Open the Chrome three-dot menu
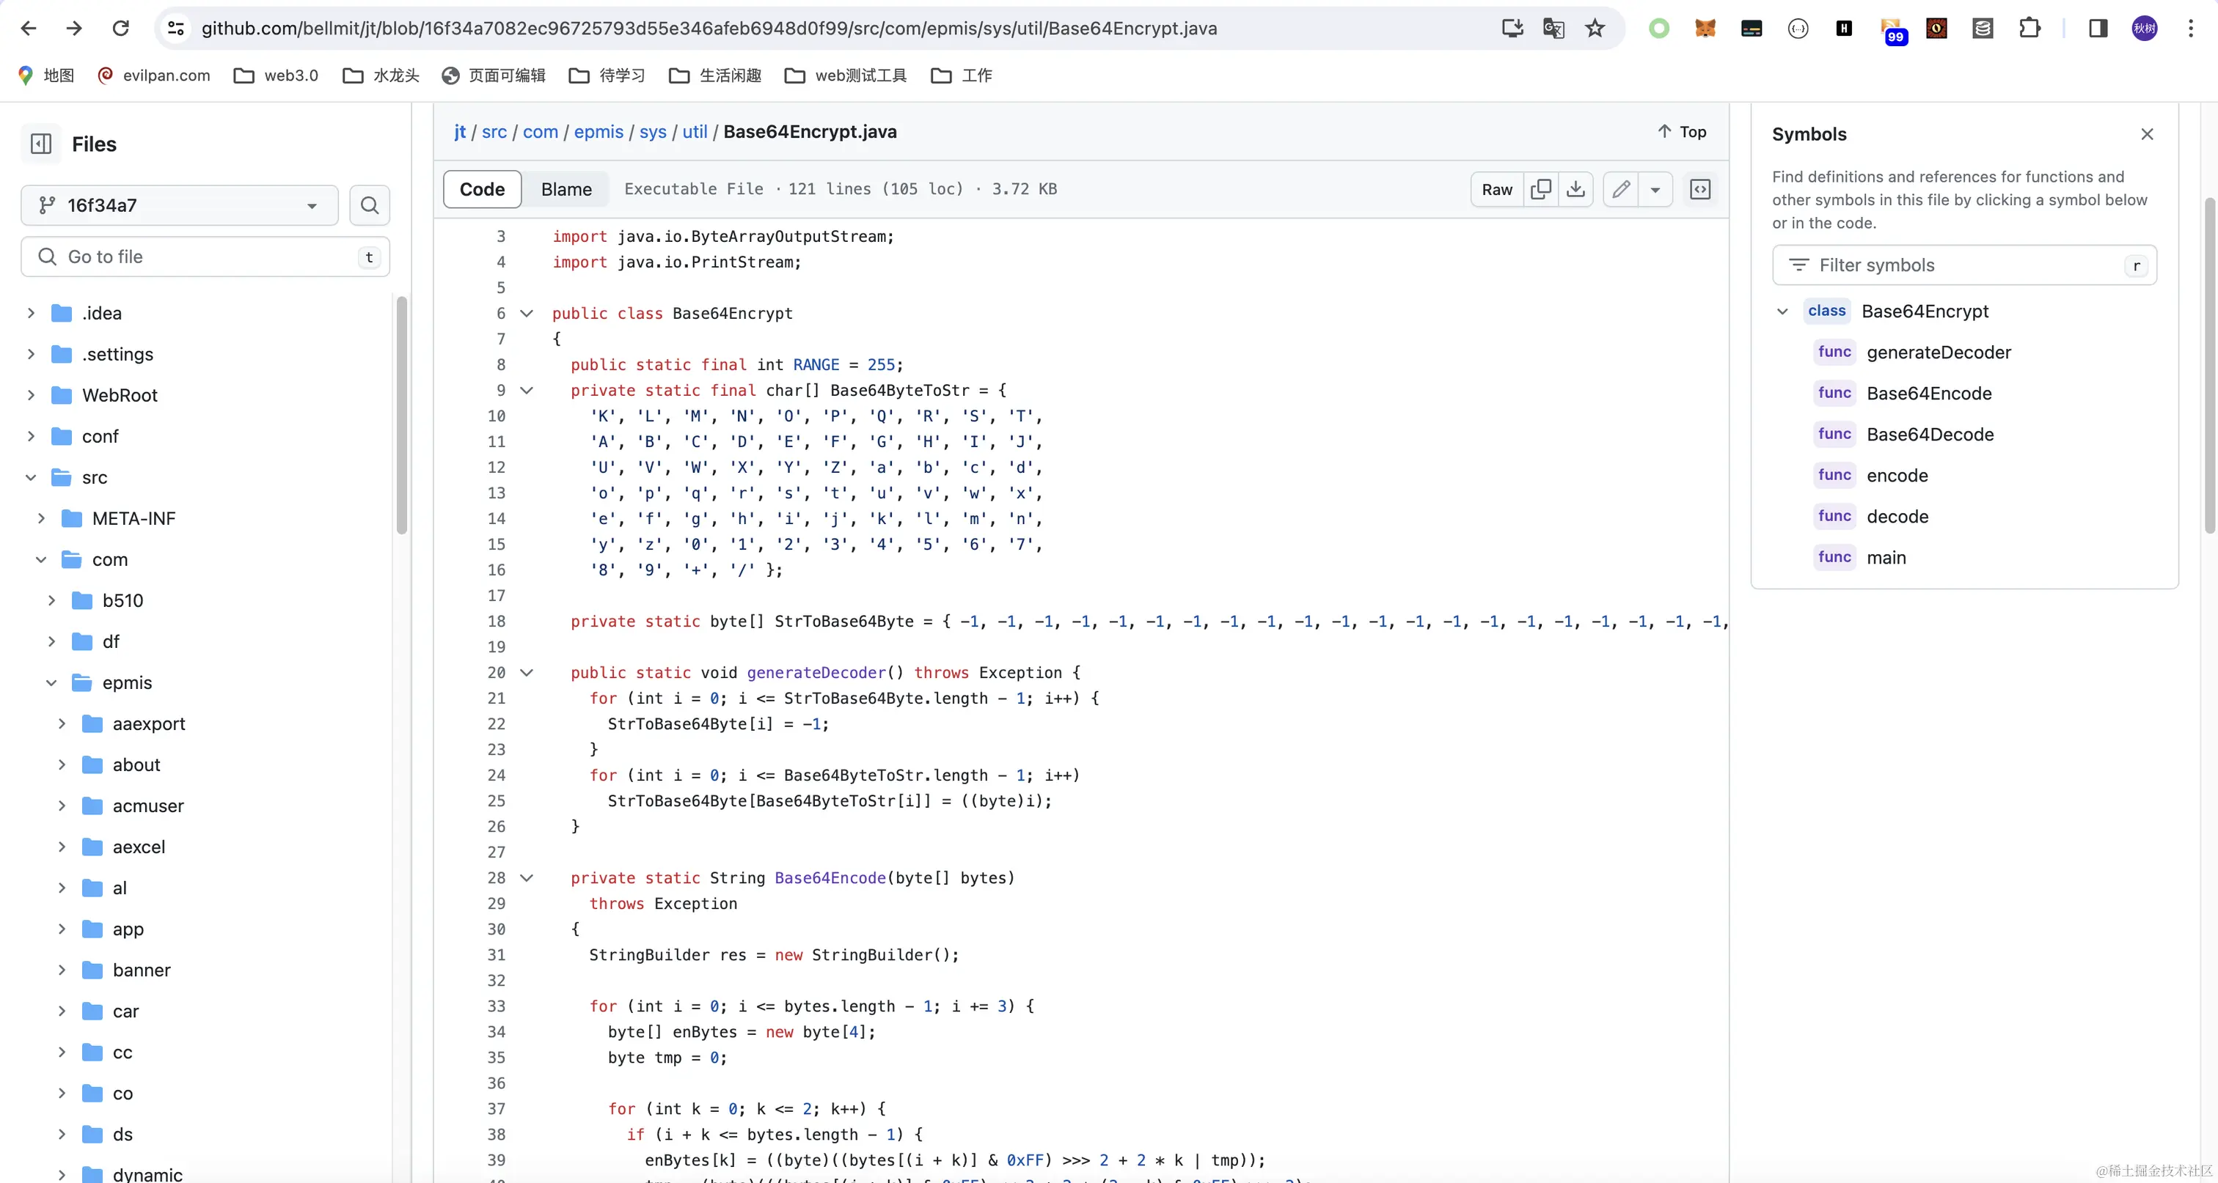2218x1183 pixels. coord(2190,29)
